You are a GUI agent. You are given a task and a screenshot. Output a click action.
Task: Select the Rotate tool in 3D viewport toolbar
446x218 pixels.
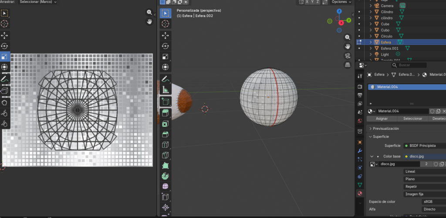[166, 46]
